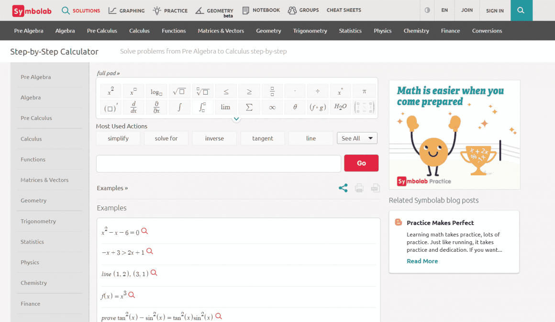
Task: Insert a square root symbol
Action: tap(179, 91)
